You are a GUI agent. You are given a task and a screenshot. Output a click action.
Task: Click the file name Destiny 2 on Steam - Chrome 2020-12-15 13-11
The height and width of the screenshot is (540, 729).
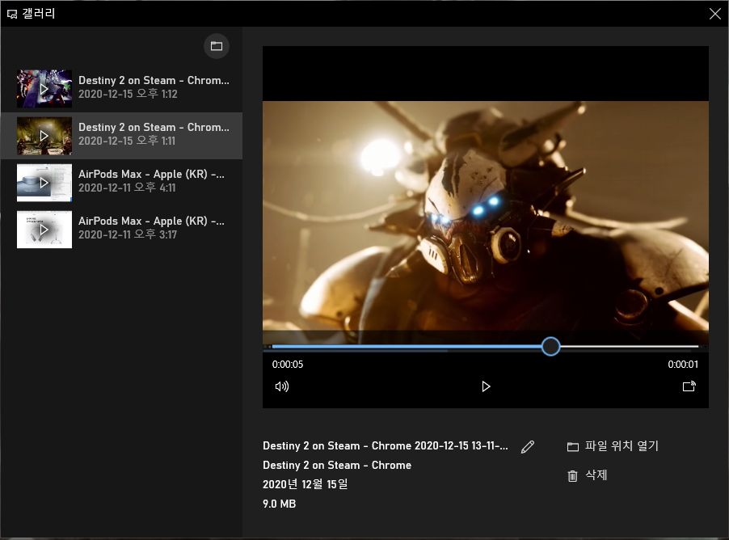[386, 445]
